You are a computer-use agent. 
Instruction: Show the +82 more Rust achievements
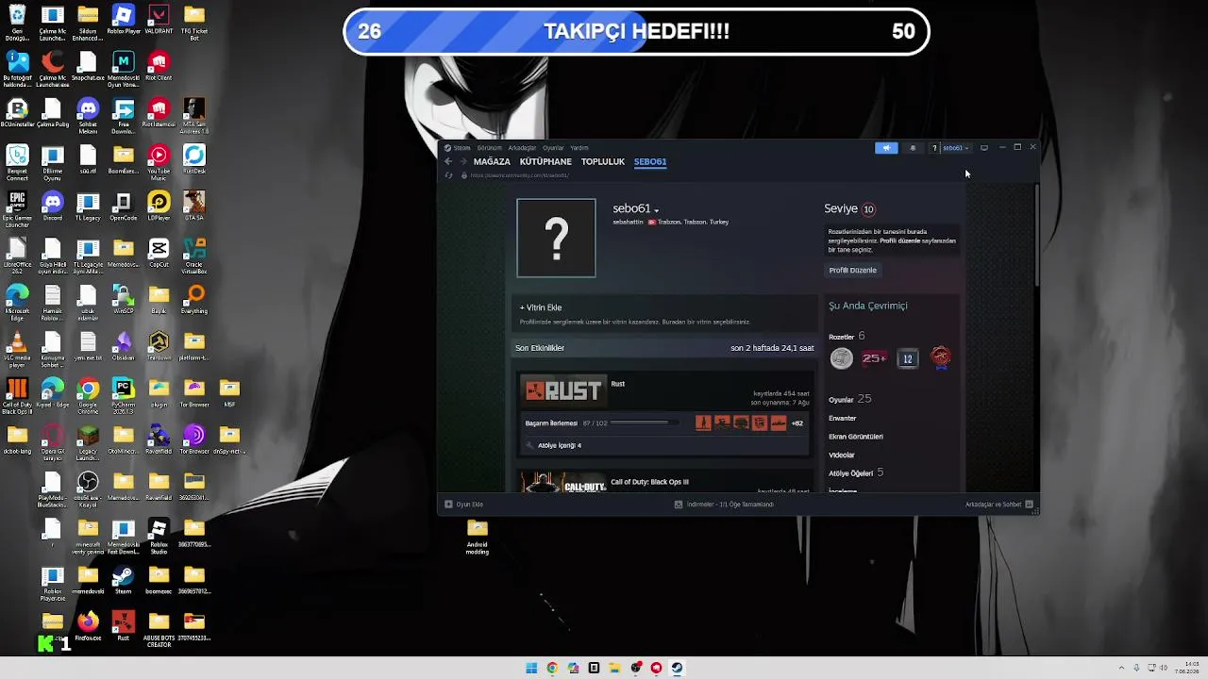(797, 423)
